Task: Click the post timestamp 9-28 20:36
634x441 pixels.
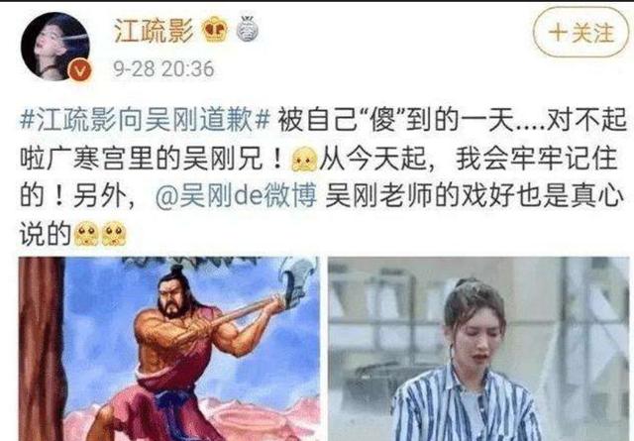Action: coord(163,68)
